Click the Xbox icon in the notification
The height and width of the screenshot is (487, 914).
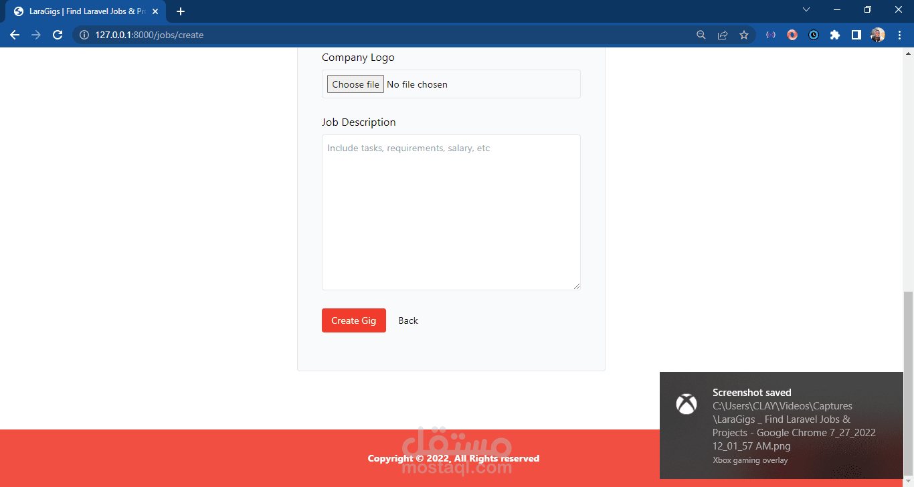click(687, 404)
